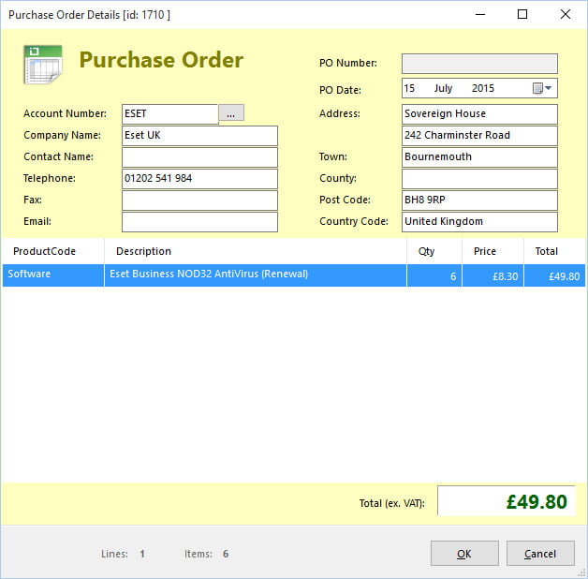
Task: Click the OK button
Action: (x=464, y=553)
